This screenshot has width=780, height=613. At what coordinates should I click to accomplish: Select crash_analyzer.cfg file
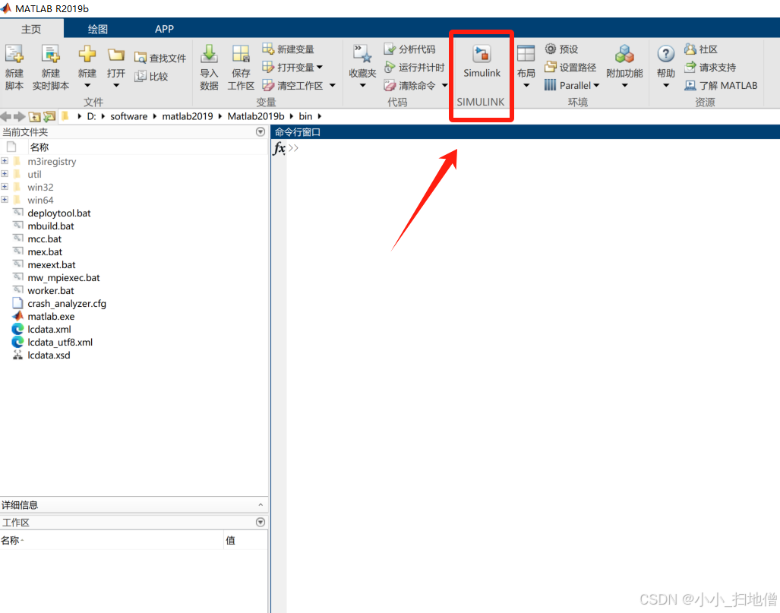point(67,304)
